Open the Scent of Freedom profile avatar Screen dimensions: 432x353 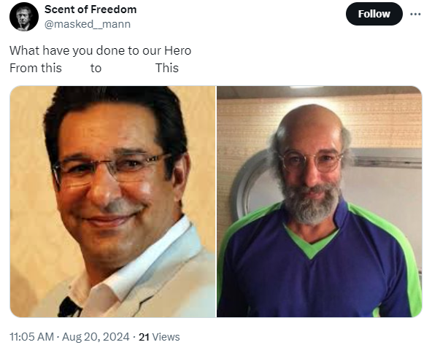[24, 17]
